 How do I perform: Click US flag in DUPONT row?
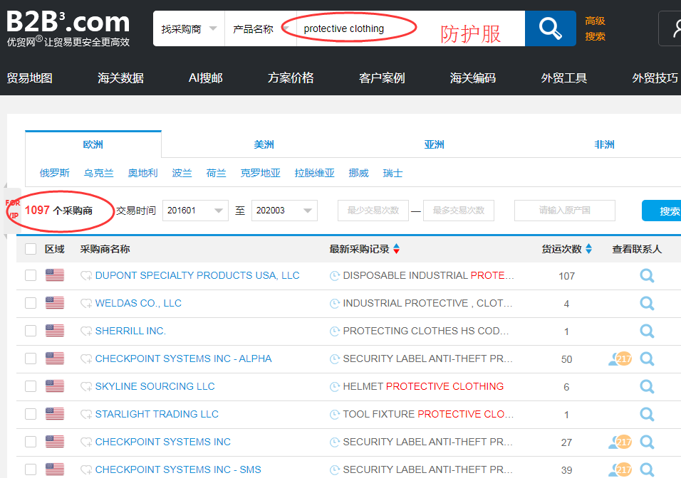coord(55,275)
